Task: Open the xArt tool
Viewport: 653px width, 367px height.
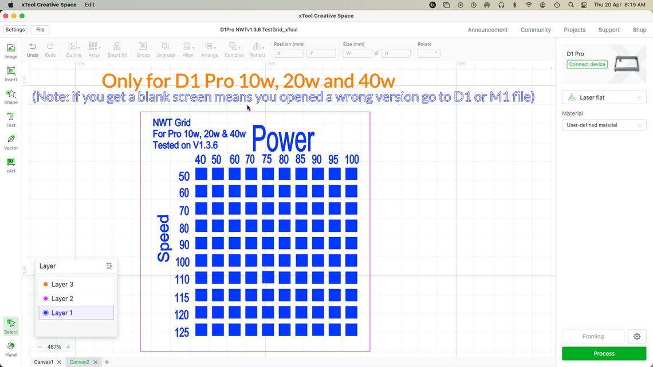Action: click(11, 164)
